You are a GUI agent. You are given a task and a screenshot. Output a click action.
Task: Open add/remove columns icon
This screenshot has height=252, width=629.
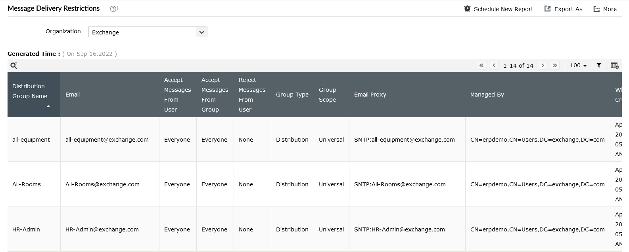point(614,66)
